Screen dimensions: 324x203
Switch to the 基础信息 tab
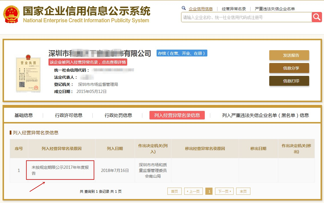tap(24, 115)
